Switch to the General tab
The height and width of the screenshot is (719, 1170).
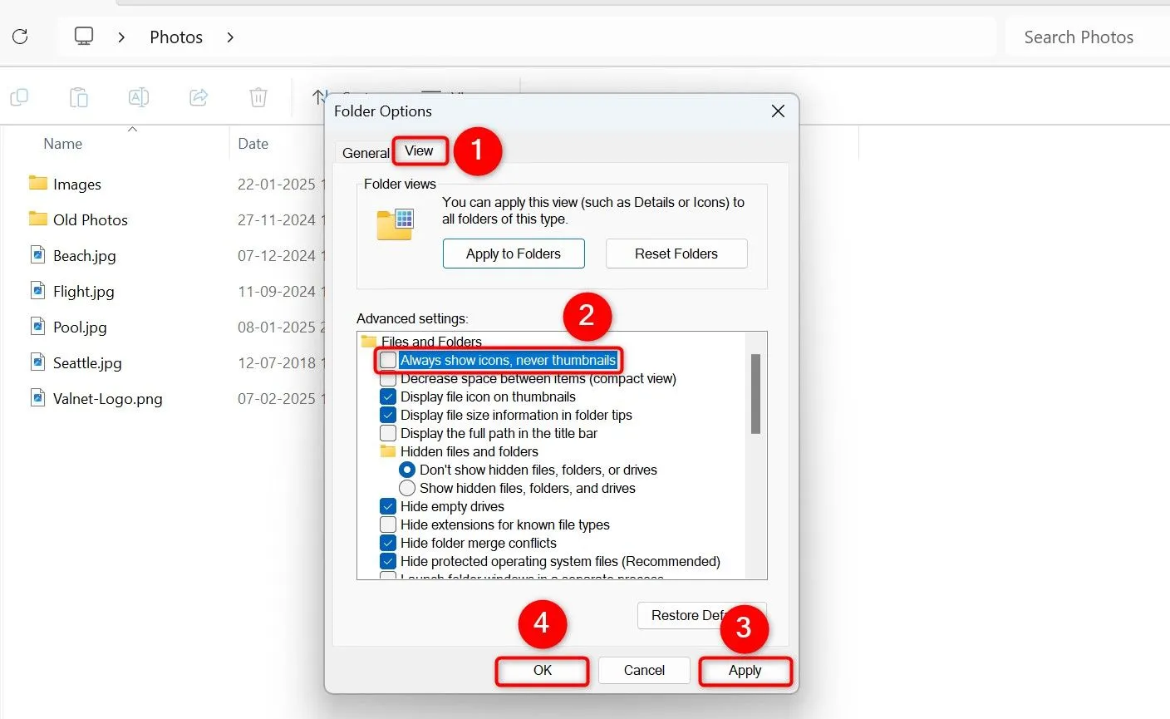(366, 153)
